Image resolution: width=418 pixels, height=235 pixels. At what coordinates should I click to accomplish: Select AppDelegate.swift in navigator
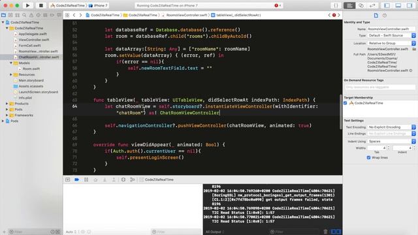click(x=33, y=34)
